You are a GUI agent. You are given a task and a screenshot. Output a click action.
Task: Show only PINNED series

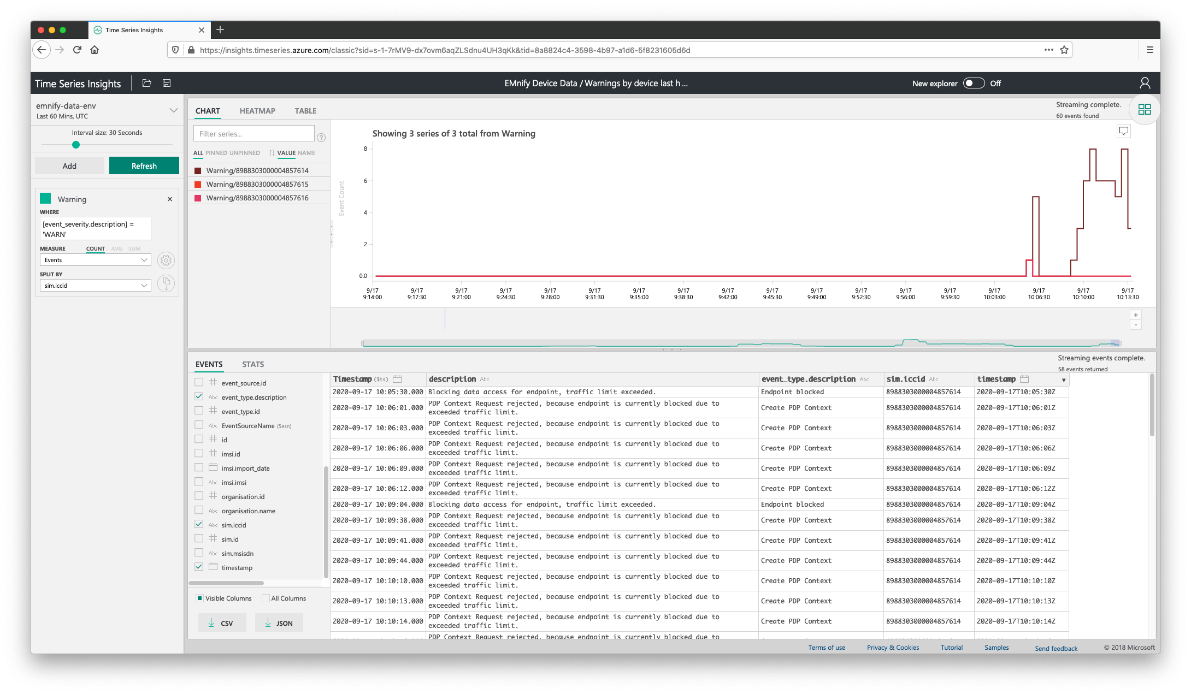coord(216,153)
